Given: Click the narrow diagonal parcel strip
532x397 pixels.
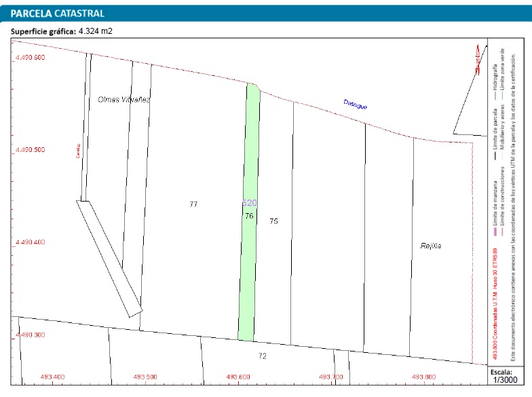Looking at the screenshot, I should click(x=109, y=259).
